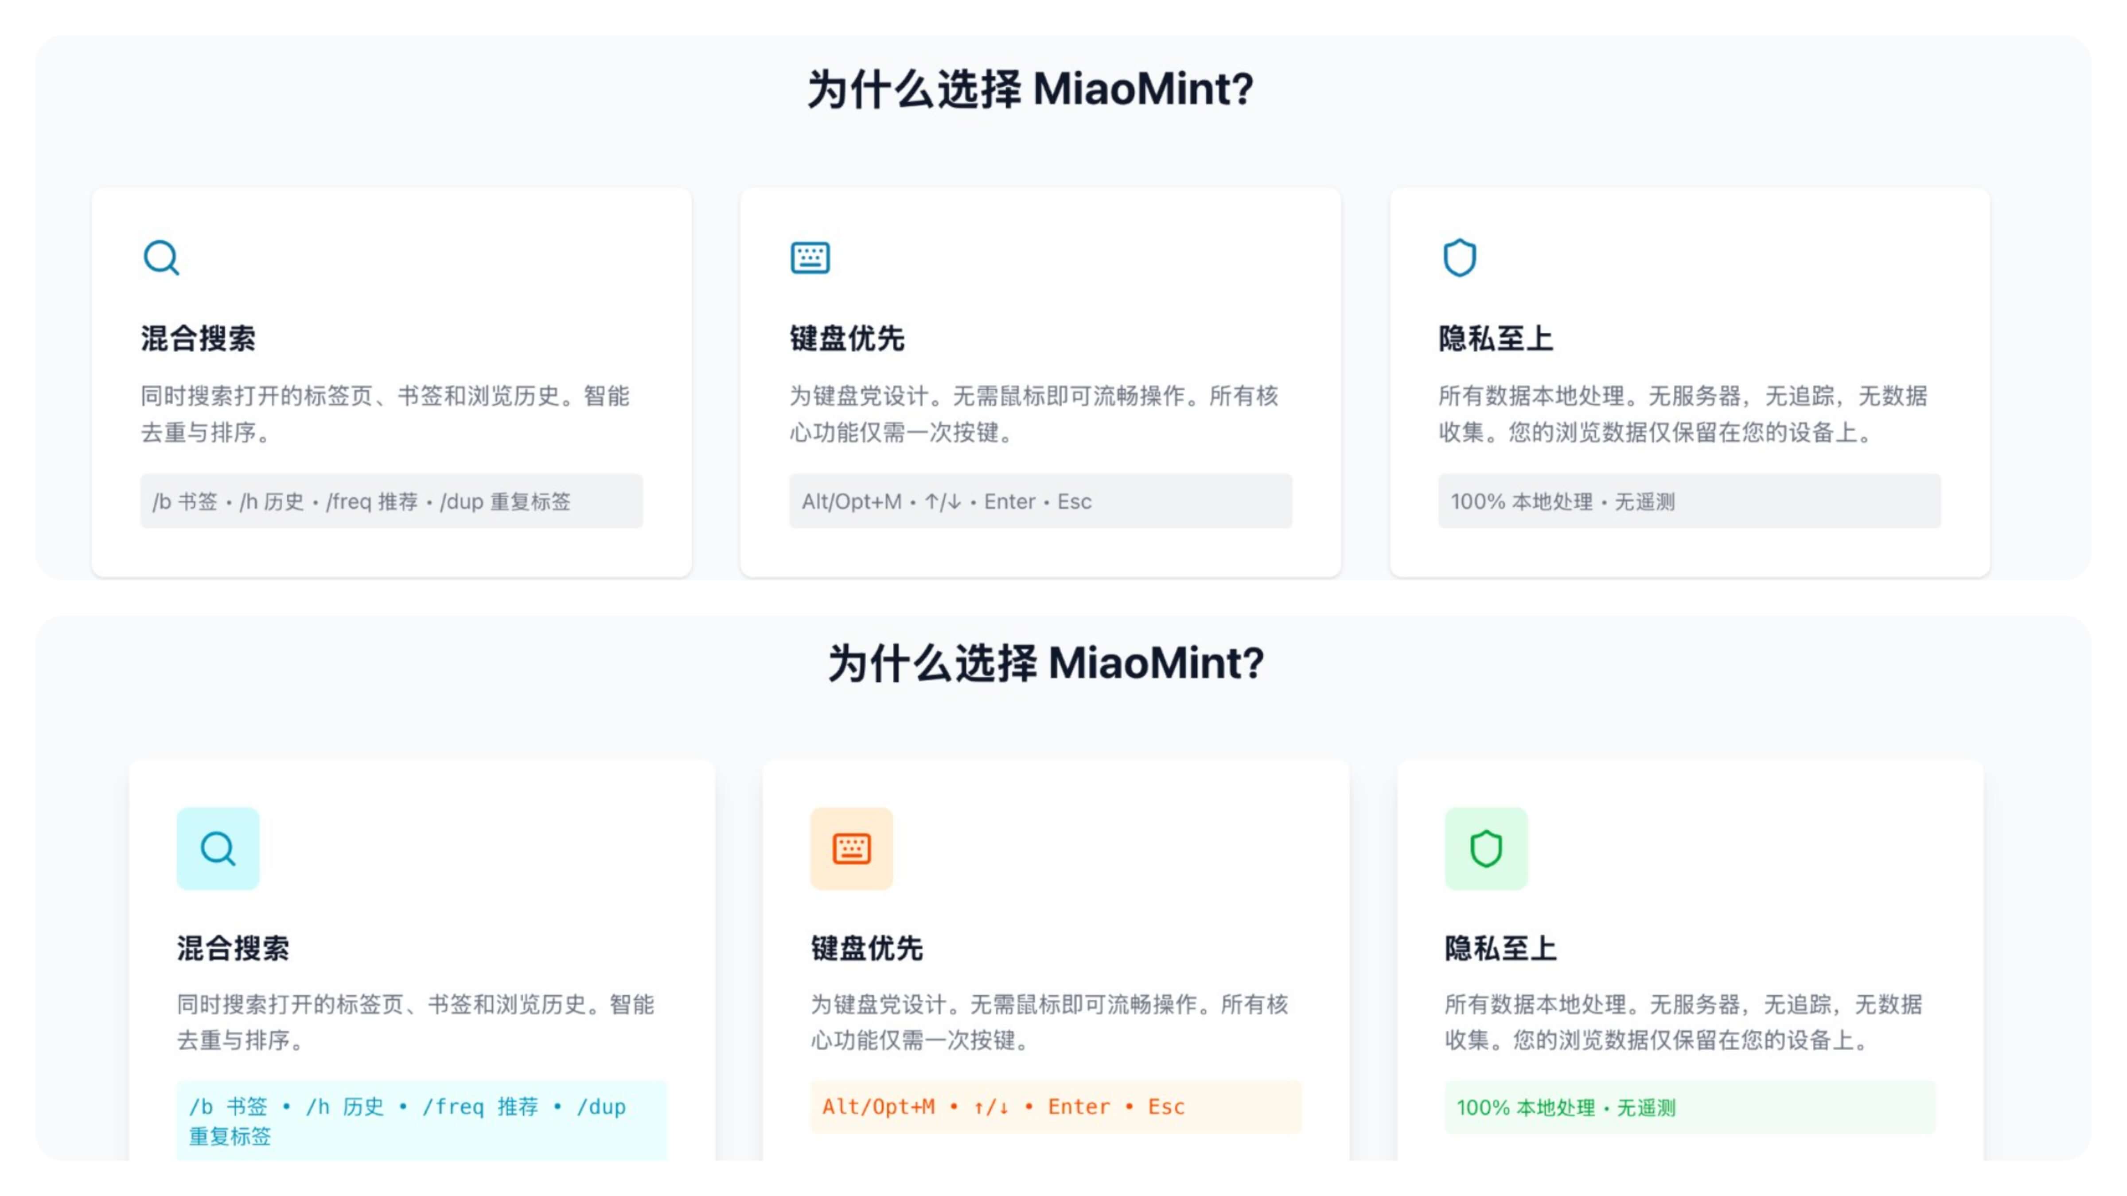Click the "键盘优先" title in the upper section
The height and width of the screenshot is (1196, 2127).
847,338
